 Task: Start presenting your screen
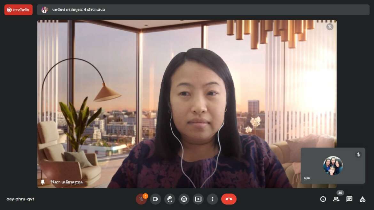pyautogui.click(x=198, y=199)
